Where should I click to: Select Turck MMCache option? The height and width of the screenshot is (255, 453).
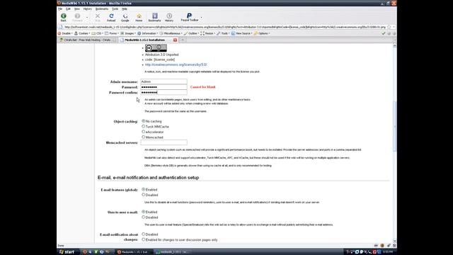[x=143, y=126]
